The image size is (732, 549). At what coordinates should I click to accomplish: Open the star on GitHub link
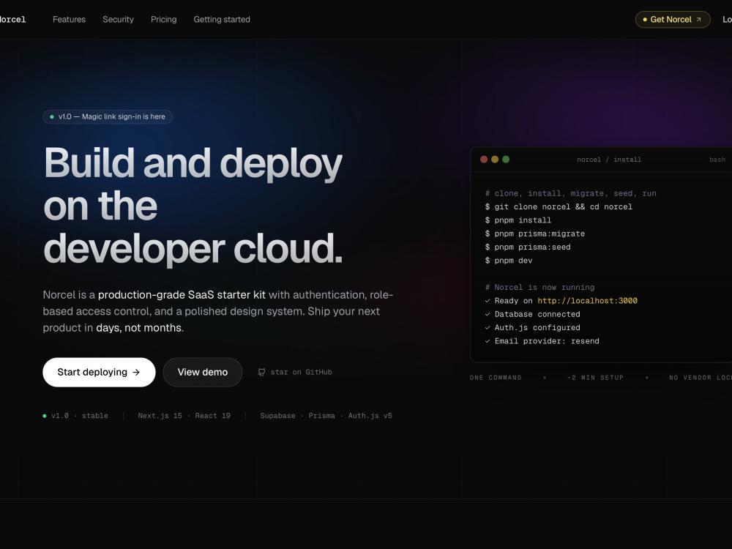[x=295, y=372]
